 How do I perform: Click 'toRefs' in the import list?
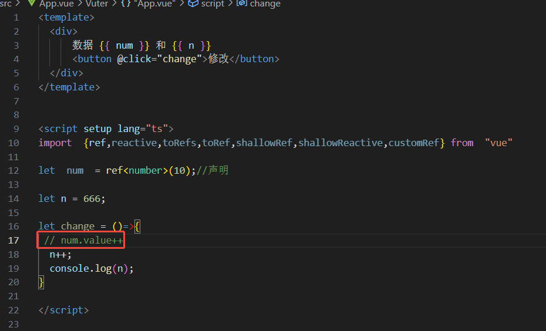tap(179, 143)
